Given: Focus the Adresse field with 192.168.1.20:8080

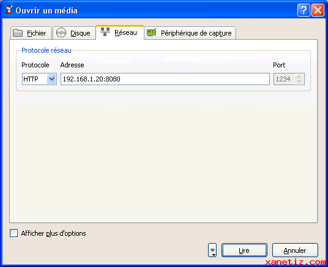Looking at the screenshot, I should tap(165, 79).
